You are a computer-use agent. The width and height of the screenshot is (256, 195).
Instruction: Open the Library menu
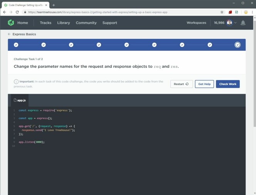click(64, 23)
